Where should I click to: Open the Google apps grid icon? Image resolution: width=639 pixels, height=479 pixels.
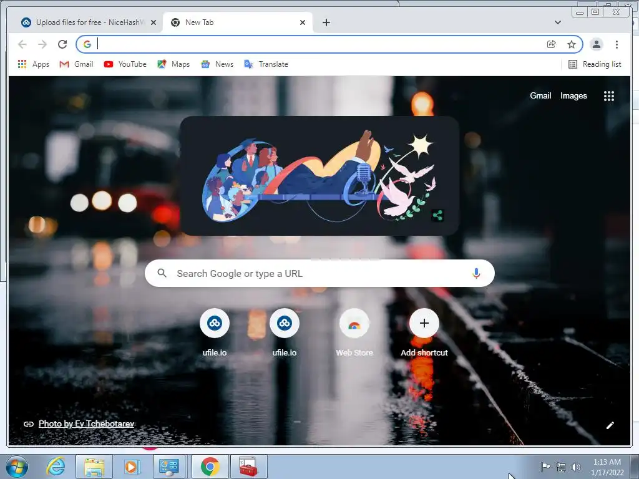coord(609,96)
